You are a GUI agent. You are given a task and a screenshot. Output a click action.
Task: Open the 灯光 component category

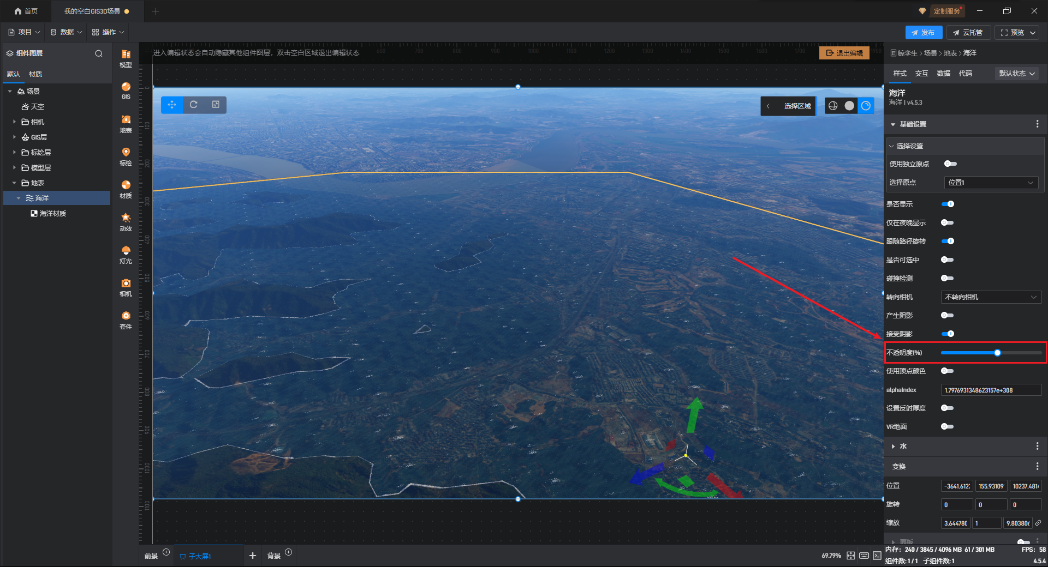pyautogui.click(x=126, y=255)
